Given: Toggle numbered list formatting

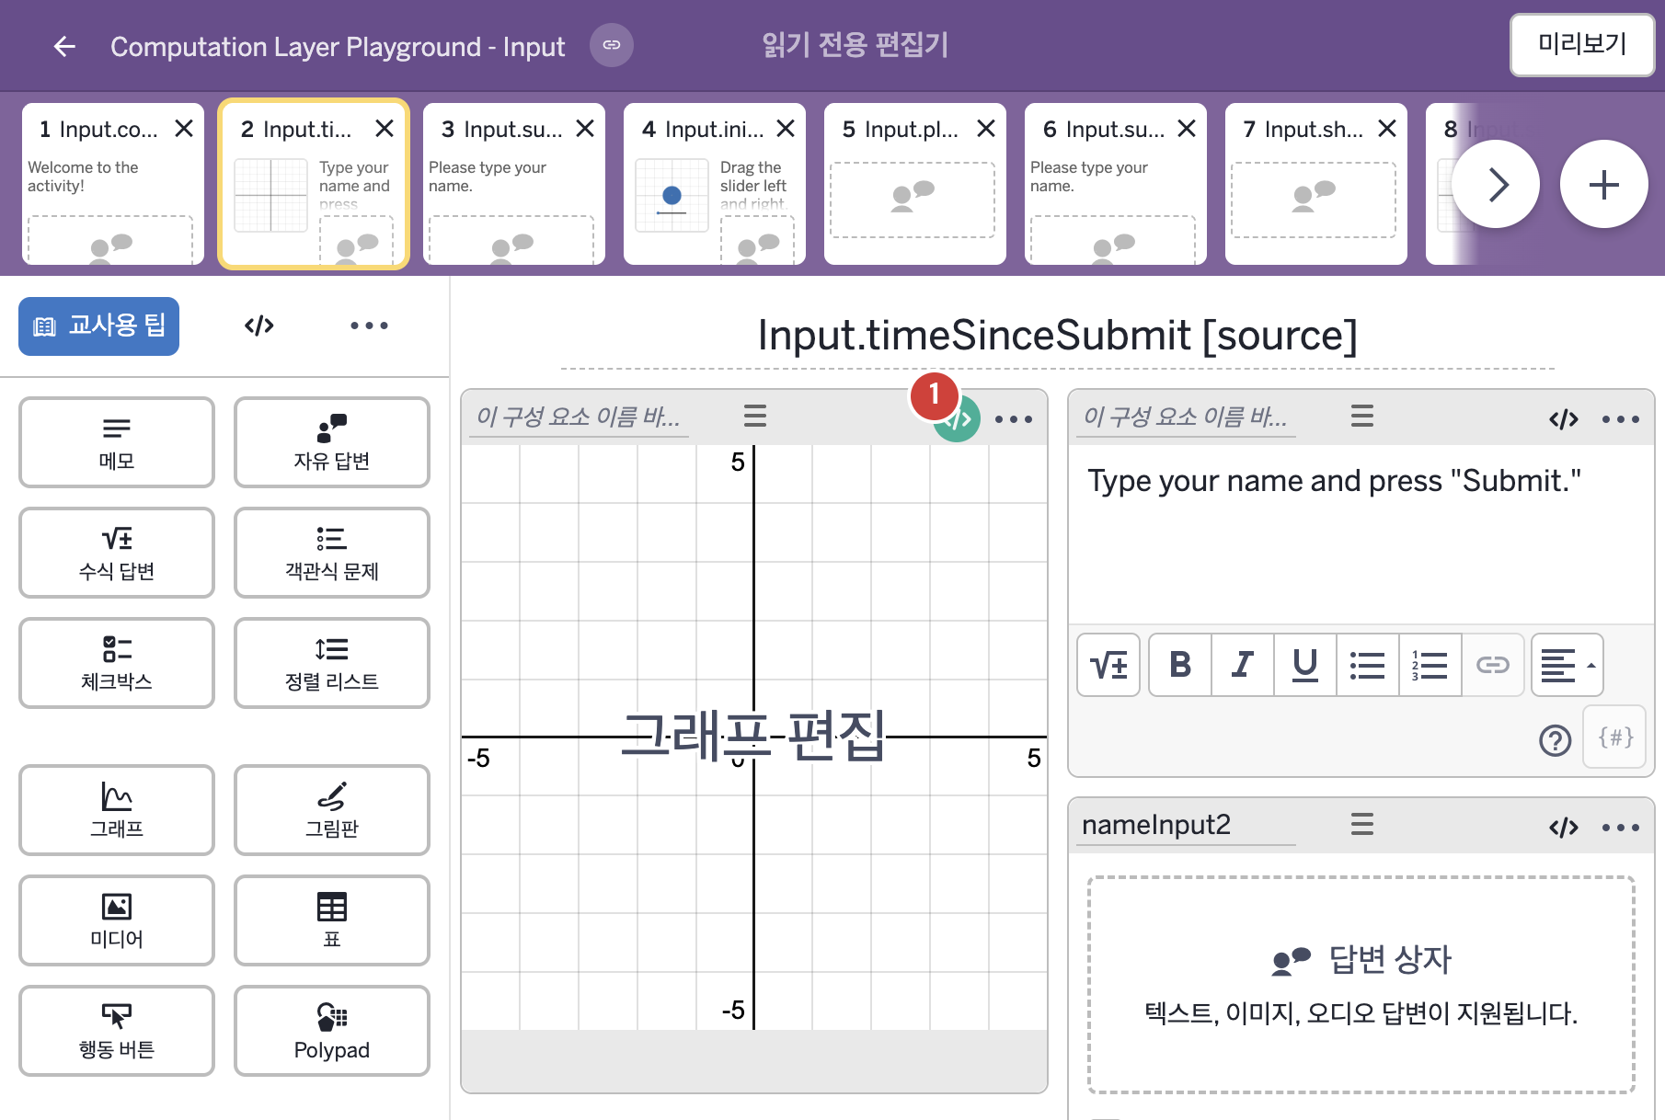Looking at the screenshot, I should pos(1430,664).
